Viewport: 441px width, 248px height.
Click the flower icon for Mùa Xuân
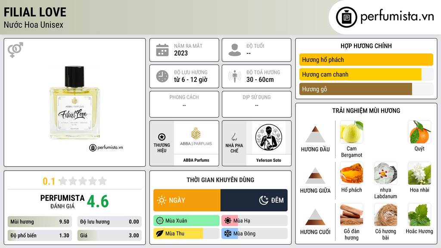[160, 221]
